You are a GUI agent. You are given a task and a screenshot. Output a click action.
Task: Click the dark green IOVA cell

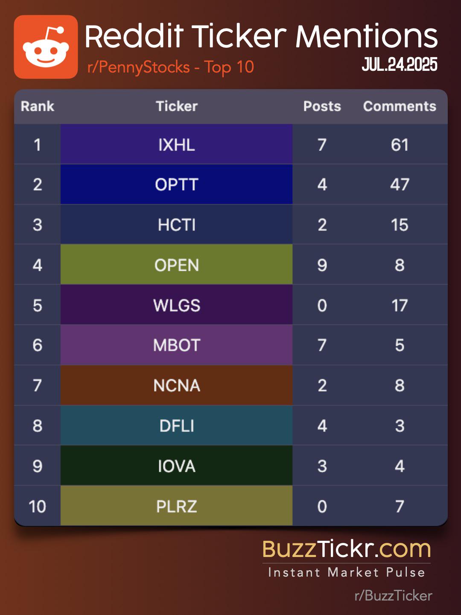pos(176,466)
